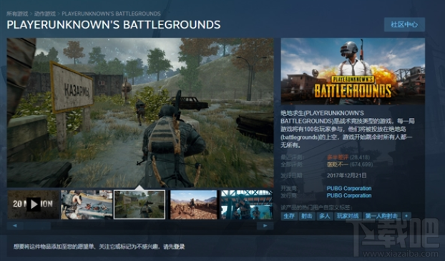Select the players-on-ground screenshot thumbnail
The height and width of the screenshot is (261, 445).
click(x=87, y=205)
